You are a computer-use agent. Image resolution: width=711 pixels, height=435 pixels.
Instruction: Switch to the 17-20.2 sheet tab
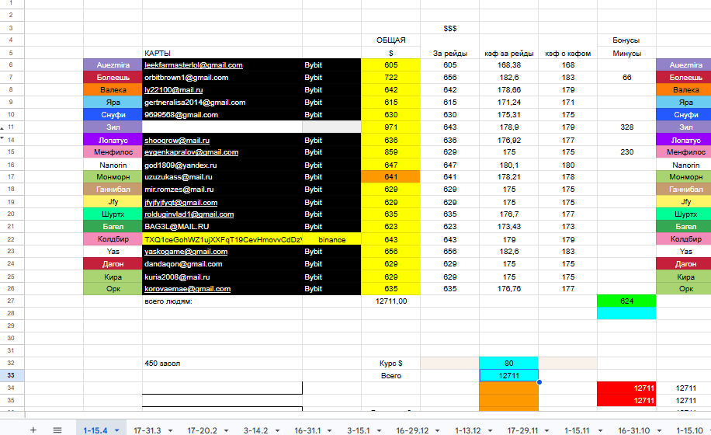(203, 430)
